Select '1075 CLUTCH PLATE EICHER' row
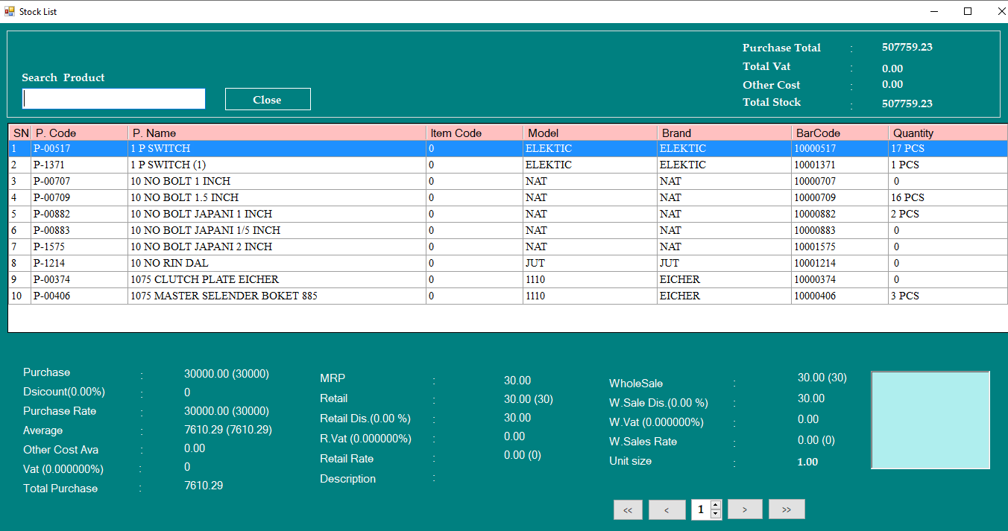Viewport: 1008px width, 531px height. pos(508,279)
